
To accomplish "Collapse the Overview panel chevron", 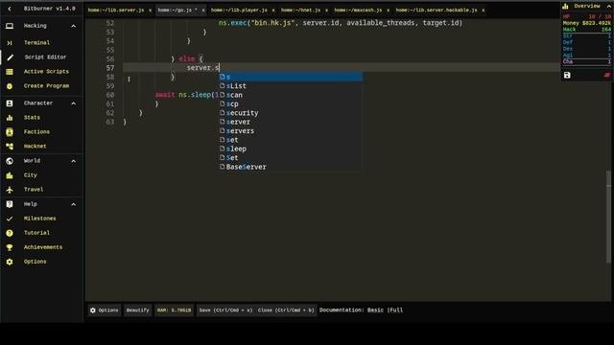I will coord(608,7).
